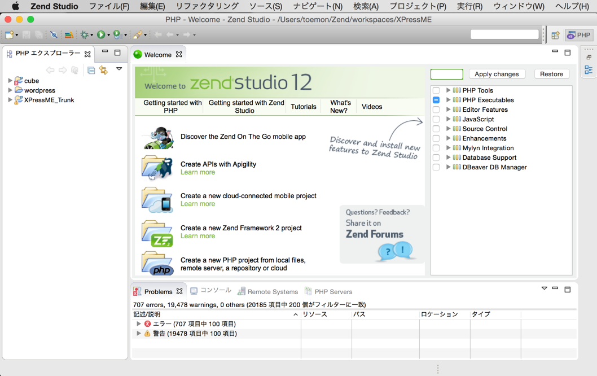
Task: Collapse all items in PHP Explorer
Action: 91,70
